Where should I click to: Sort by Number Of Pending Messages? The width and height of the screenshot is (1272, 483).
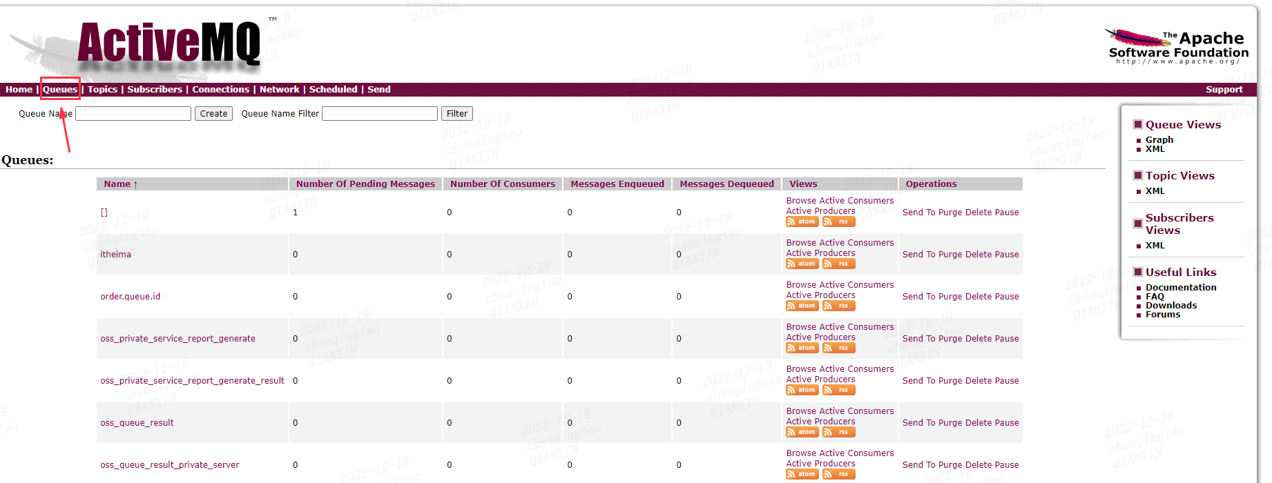(365, 184)
